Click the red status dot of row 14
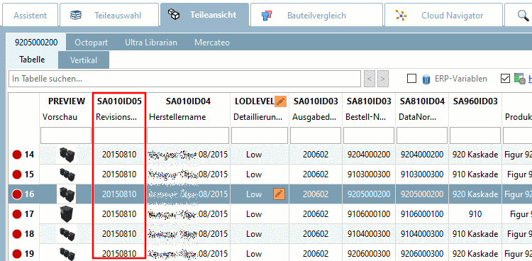532x261 pixels. 16,155
